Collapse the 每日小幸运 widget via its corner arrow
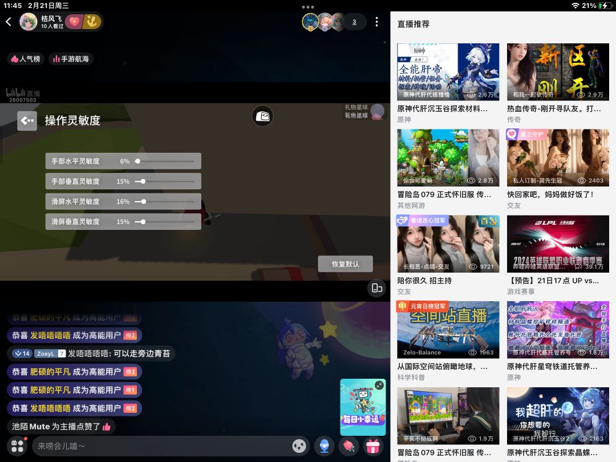Viewport: 616px width, 462px height. coord(379,386)
